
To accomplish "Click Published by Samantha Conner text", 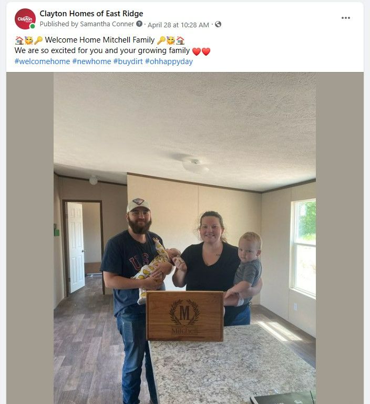I will pos(87,24).
